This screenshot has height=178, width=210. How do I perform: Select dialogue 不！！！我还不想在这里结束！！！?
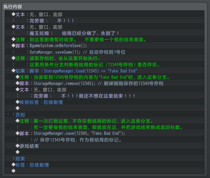105,96
